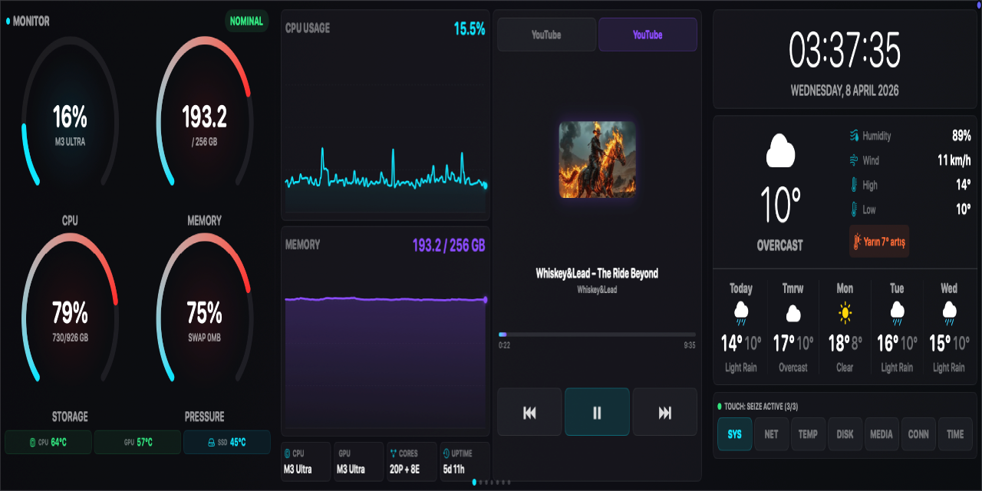The width and height of the screenshot is (982, 491).
Task: Click the CPU 64°C temperature chip
Action: pos(48,442)
